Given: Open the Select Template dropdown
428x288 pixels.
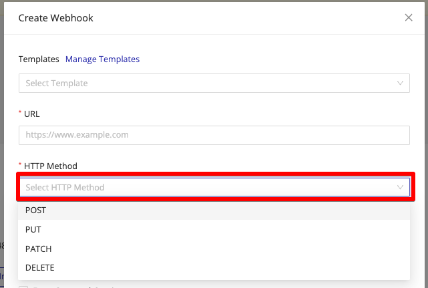Looking at the screenshot, I should coord(214,83).
